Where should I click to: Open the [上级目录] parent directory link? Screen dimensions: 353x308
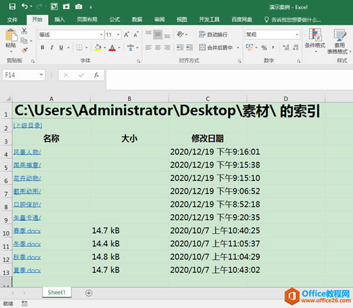28,126
